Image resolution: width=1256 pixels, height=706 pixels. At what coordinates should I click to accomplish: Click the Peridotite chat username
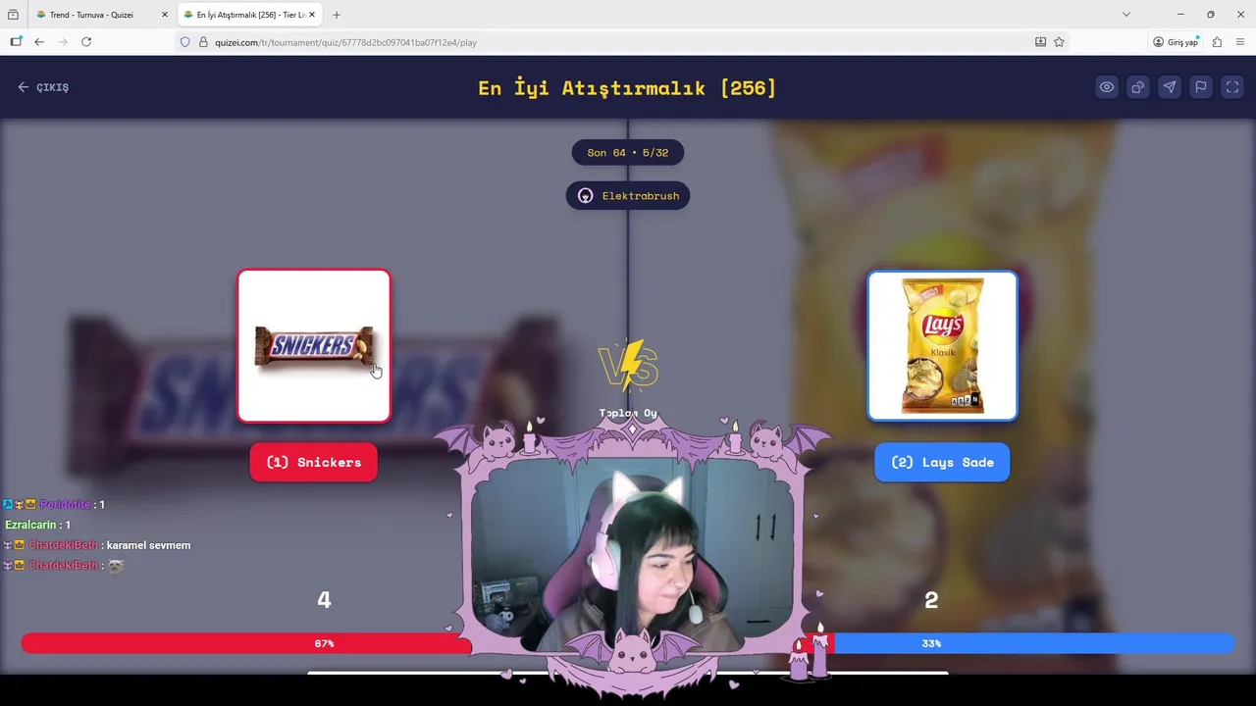[x=65, y=504]
